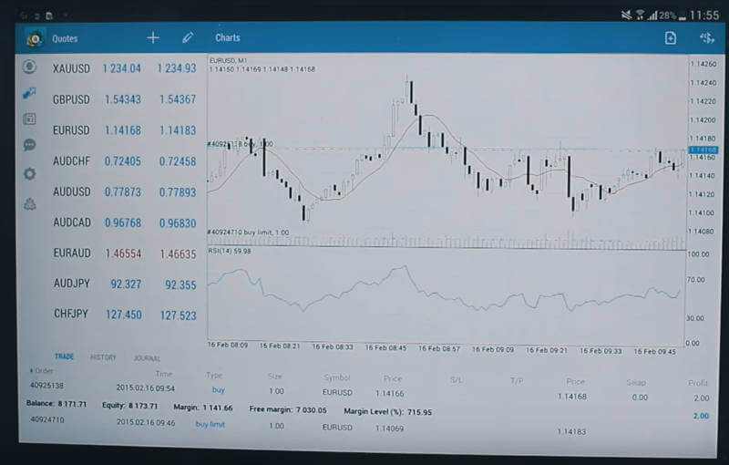Viewport: 729px width, 465px height.
Task: Switch to the HISTORY tab
Action: [103, 357]
